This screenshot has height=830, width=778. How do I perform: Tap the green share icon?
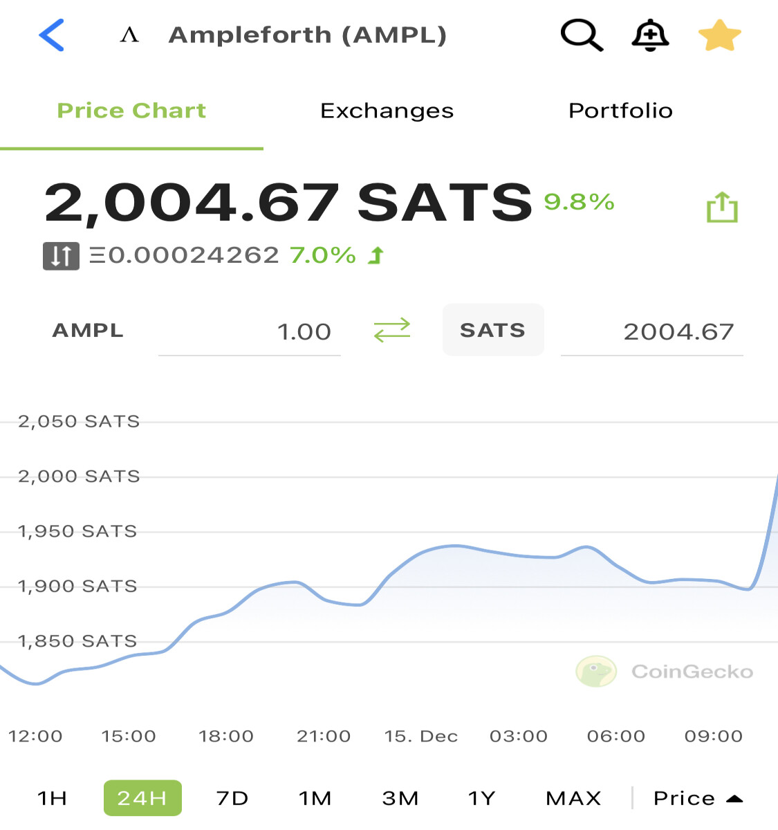[x=722, y=207]
